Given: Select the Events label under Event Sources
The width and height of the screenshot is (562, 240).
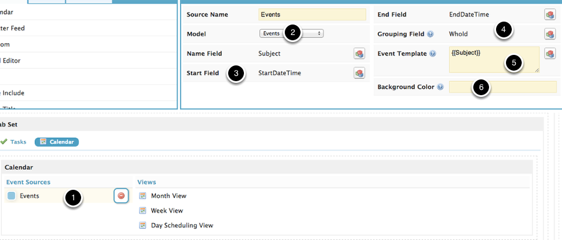Looking at the screenshot, I should 29,196.
